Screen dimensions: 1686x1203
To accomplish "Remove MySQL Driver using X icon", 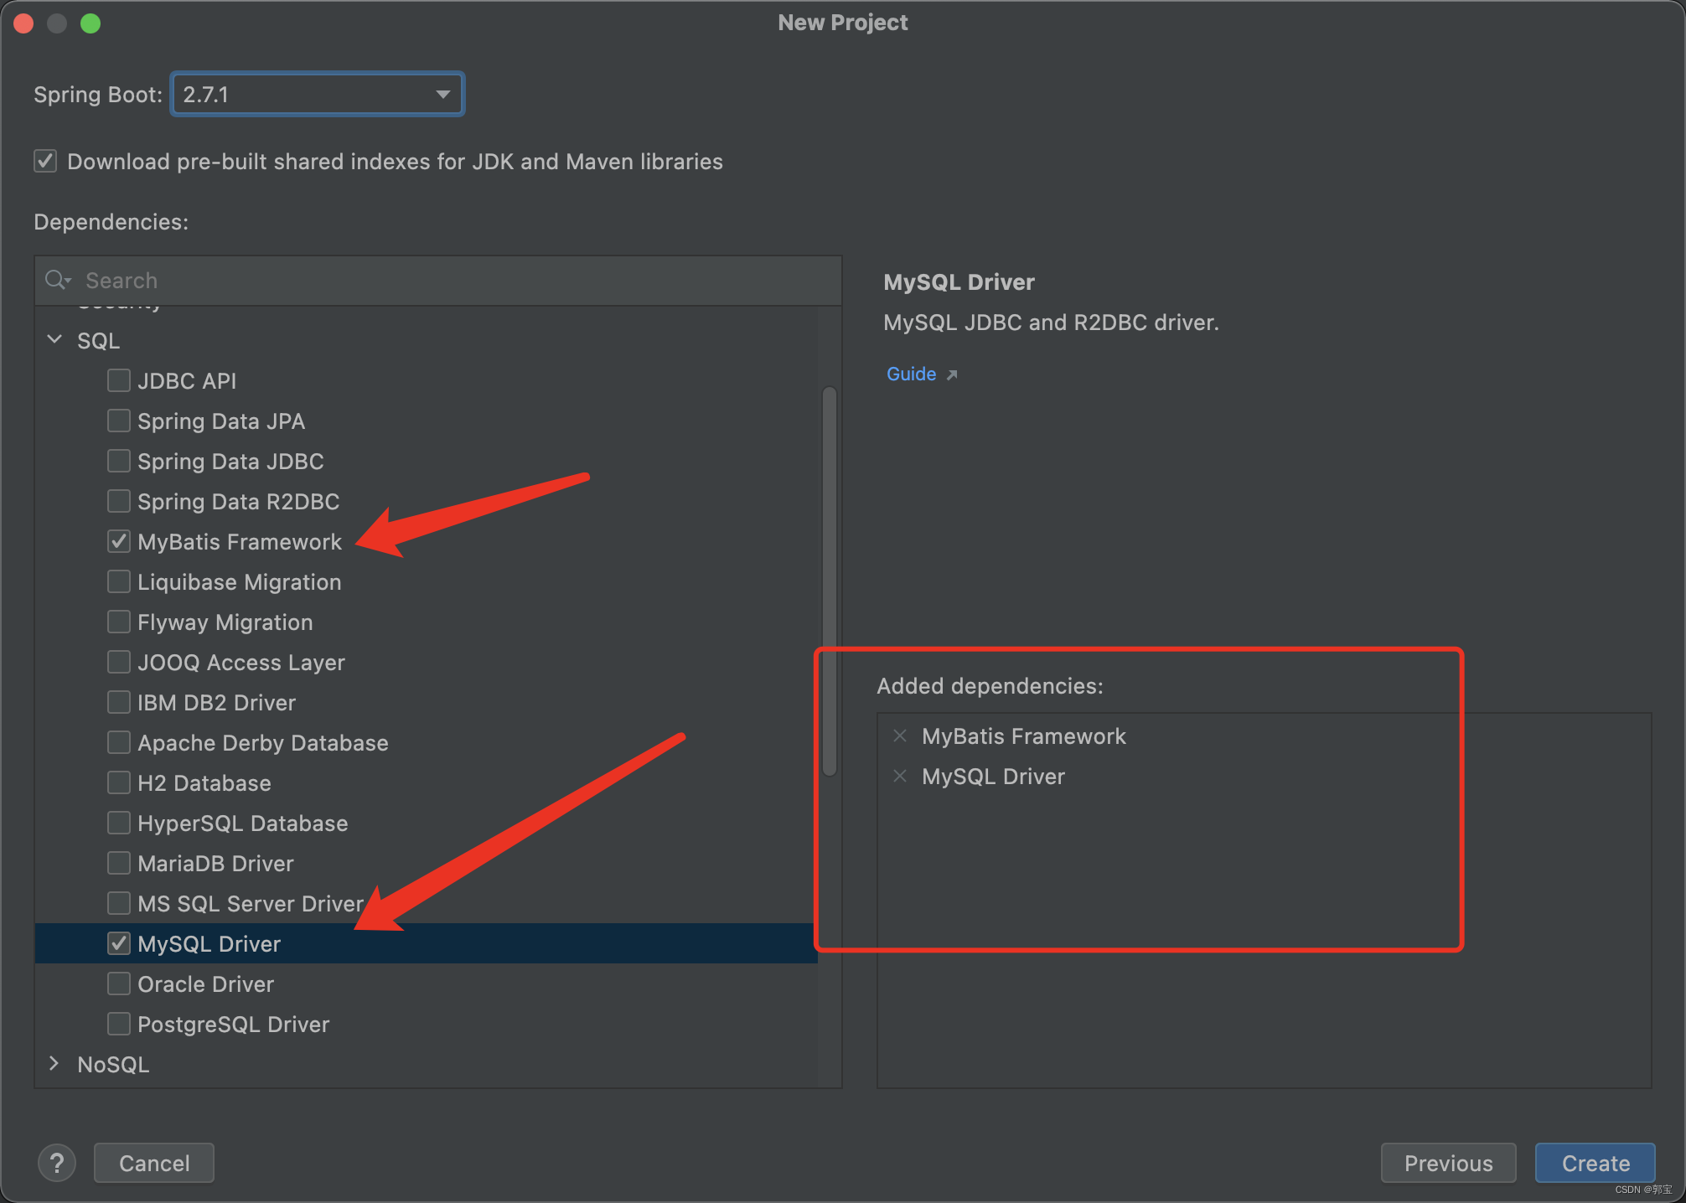I will [x=900, y=776].
